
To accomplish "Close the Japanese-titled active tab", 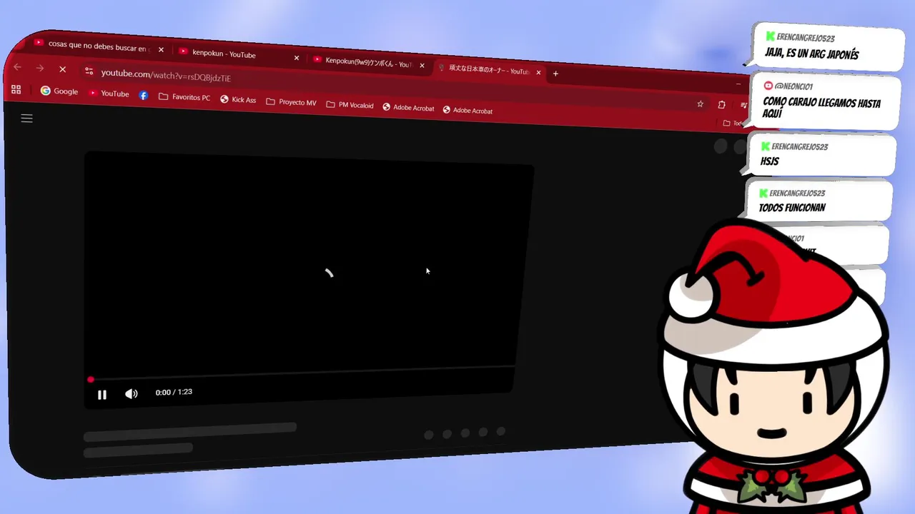I will point(538,72).
